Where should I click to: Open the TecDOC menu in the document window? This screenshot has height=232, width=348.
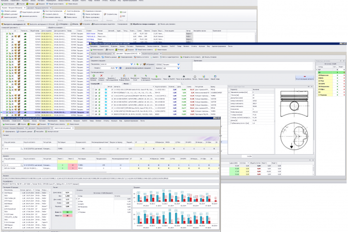point(172,46)
